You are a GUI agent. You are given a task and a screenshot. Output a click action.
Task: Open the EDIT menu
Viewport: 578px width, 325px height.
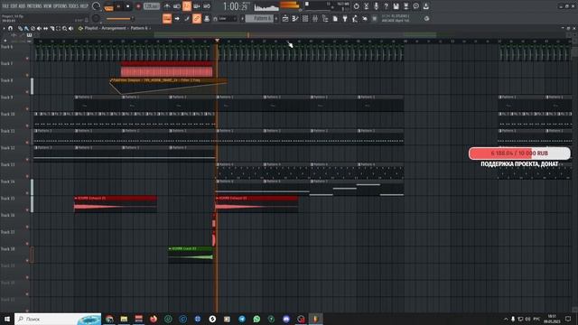tap(14, 6)
